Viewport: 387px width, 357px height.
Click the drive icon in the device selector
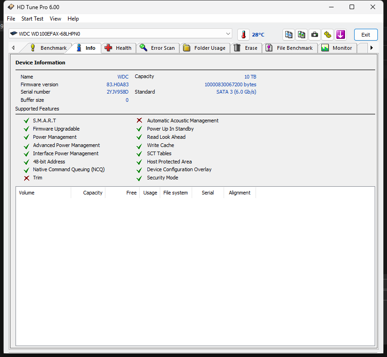(x=14, y=33)
